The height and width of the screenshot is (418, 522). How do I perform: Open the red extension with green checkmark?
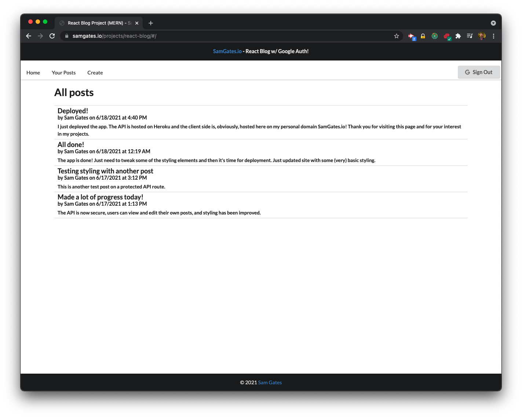447,36
